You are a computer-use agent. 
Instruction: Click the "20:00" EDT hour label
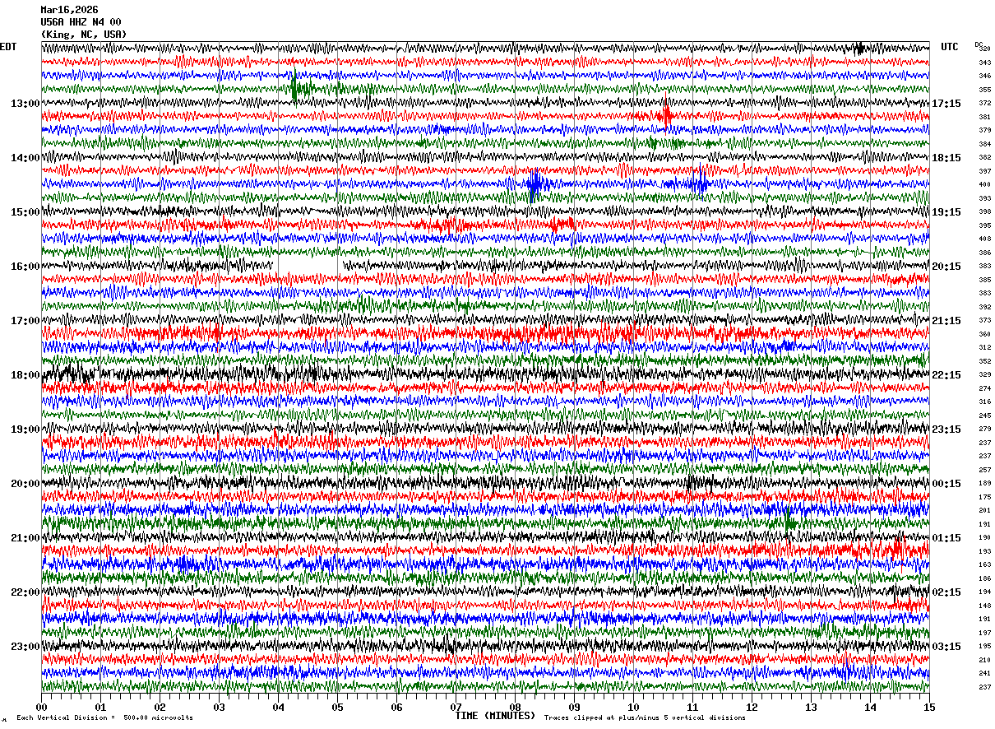click(x=25, y=483)
